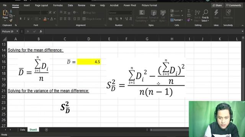Select the Sheet3 worksheet tab
The height and width of the screenshot is (137, 245).
[33, 130]
